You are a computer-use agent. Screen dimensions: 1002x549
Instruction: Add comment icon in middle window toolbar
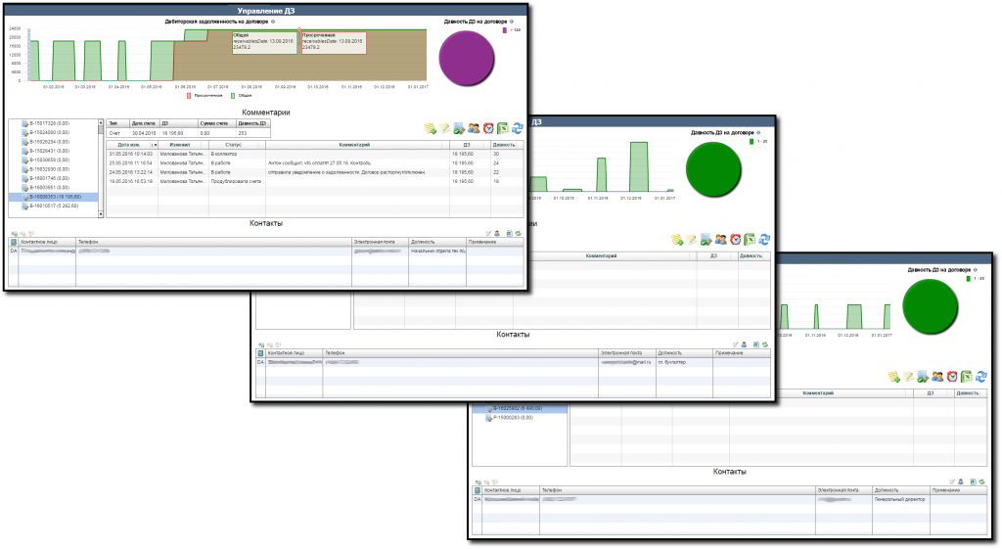pyautogui.click(x=677, y=239)
